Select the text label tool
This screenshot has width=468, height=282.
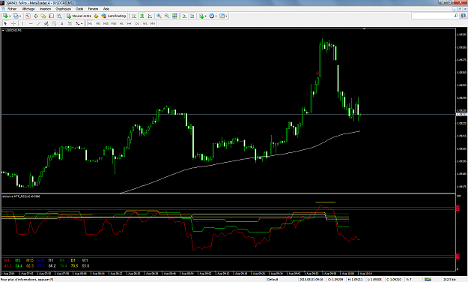coord(70,23)
